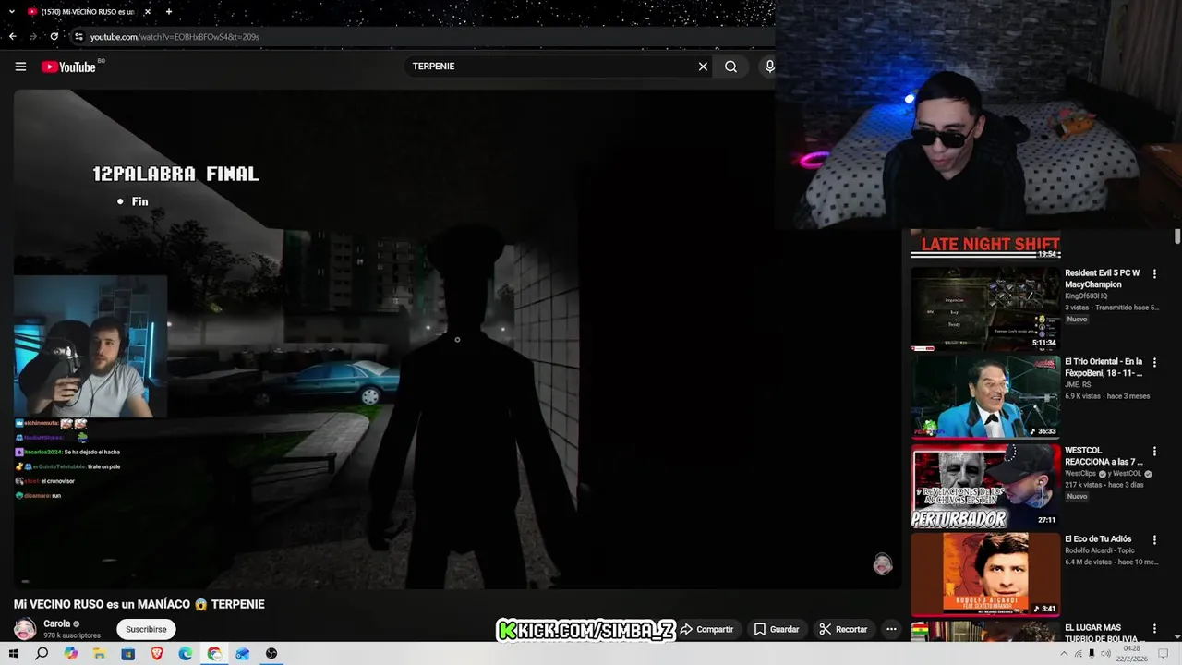1182x665 pixels.
Task: Click the video player to pause playback
Action: tap(457, 339)
